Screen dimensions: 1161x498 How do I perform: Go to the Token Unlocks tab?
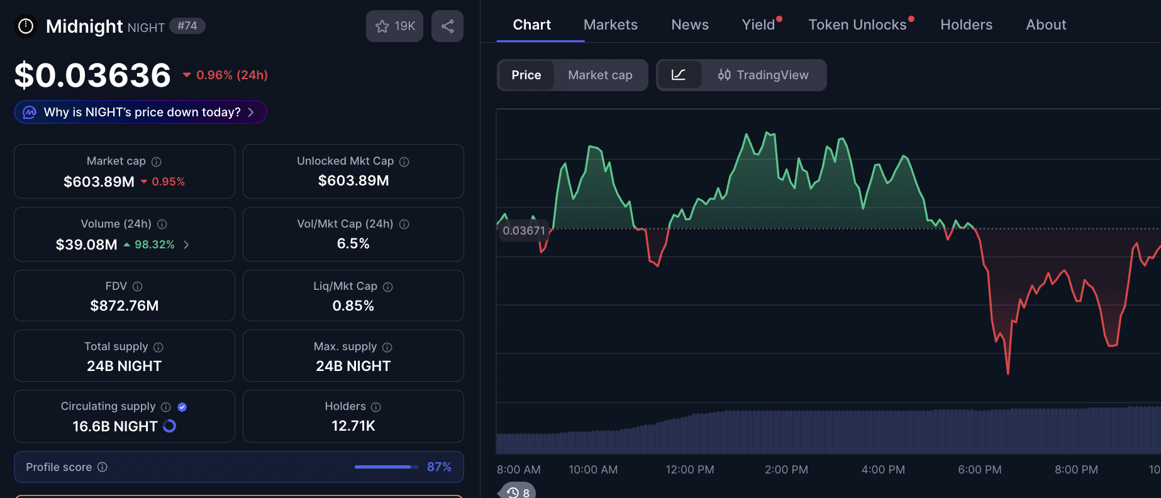857,25
